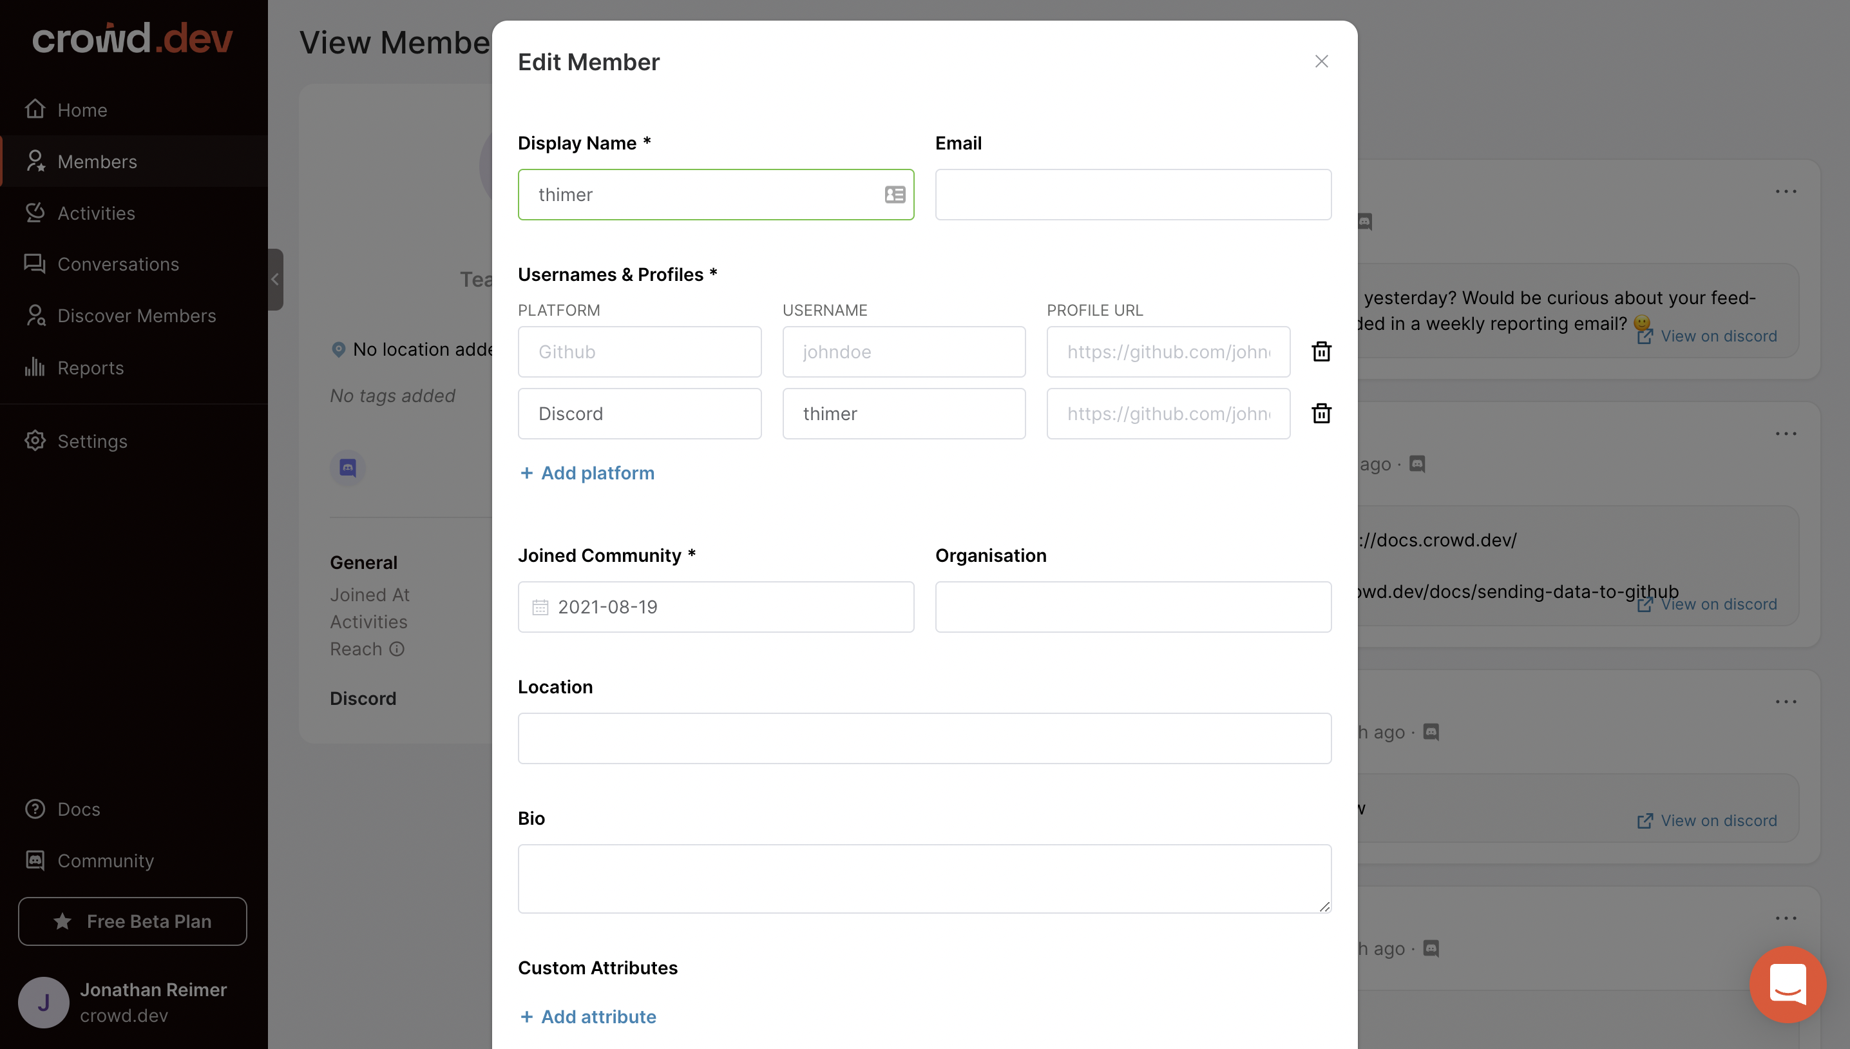Open Settings gear in sidebar

tap(35, 441)
